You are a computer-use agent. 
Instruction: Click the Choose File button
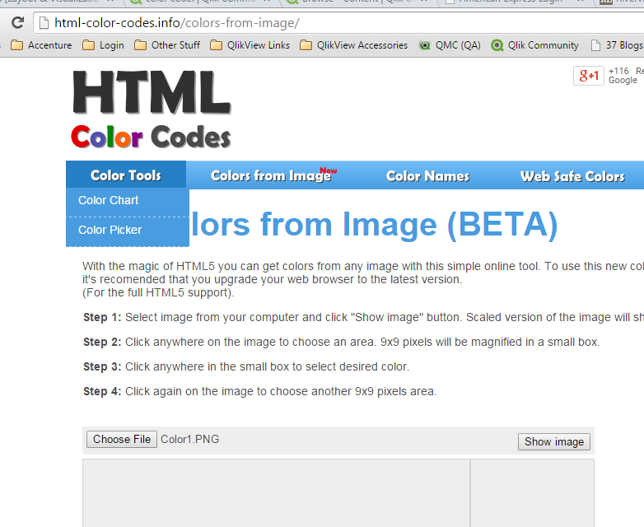click(x=122, y=440)
